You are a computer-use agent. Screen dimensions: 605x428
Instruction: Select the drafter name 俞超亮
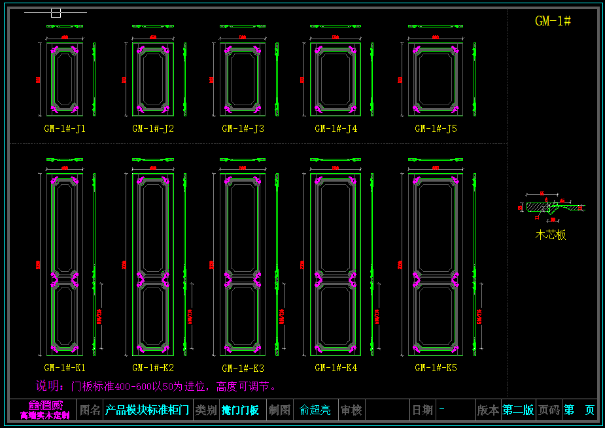click(315, 410)
